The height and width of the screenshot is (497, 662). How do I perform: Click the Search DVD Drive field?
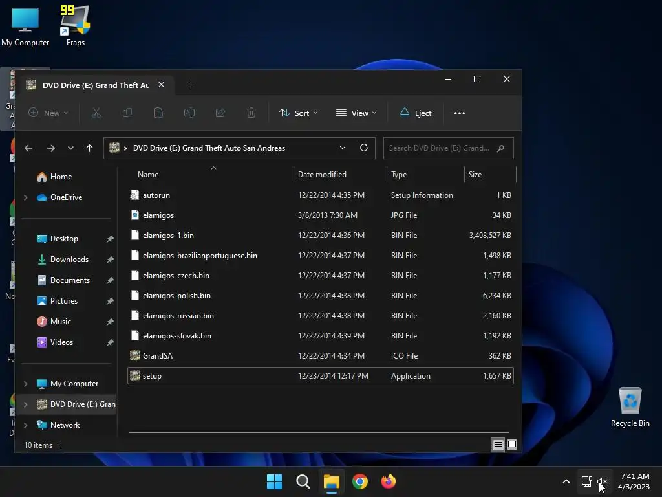tap(449, 148)
